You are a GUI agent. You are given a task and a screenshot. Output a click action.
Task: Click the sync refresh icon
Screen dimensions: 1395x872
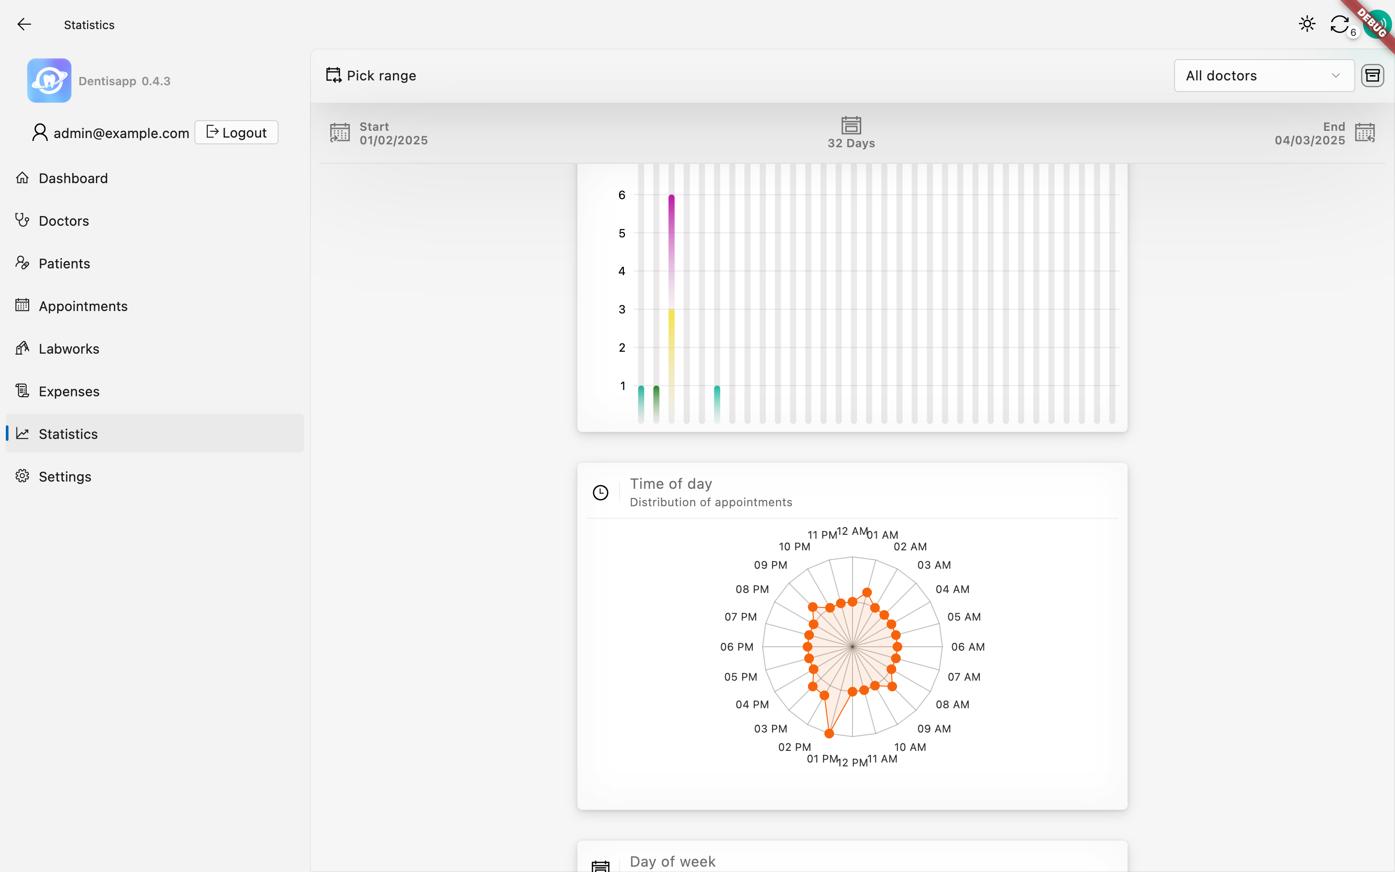(x=1339, y=24)
